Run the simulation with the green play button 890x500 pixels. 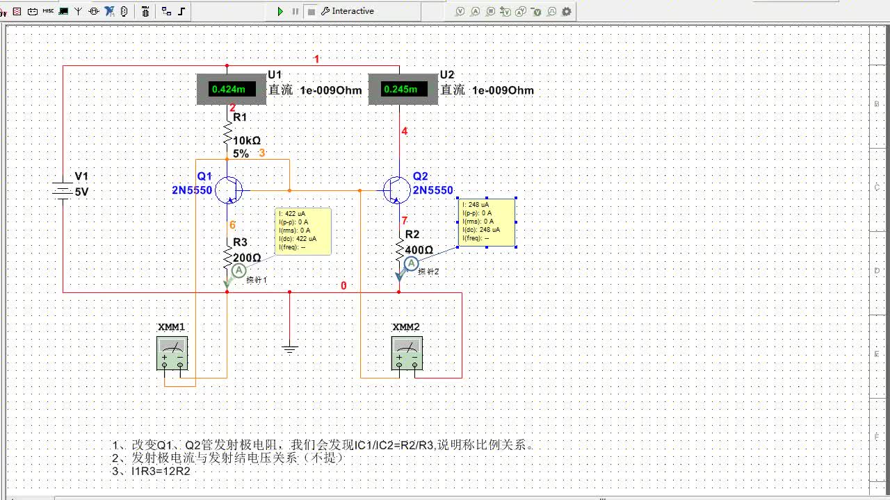280,11
